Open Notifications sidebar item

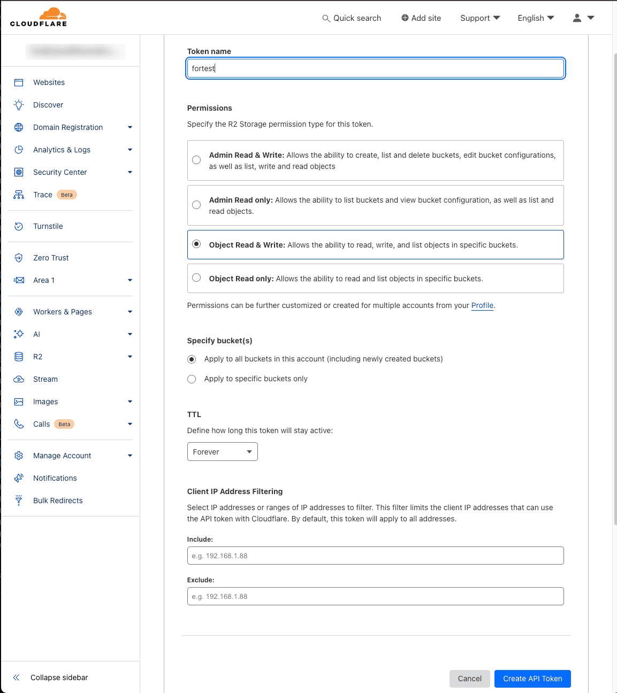(x=55, y=478)
